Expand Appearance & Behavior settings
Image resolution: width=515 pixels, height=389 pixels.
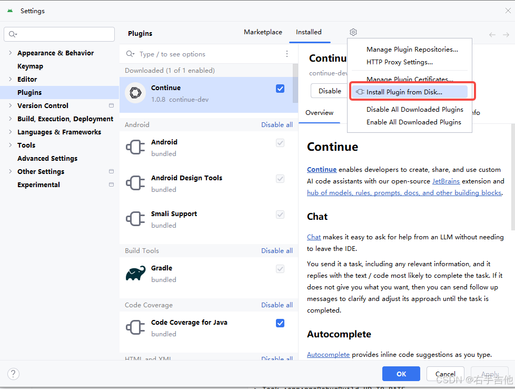[10, 53]
